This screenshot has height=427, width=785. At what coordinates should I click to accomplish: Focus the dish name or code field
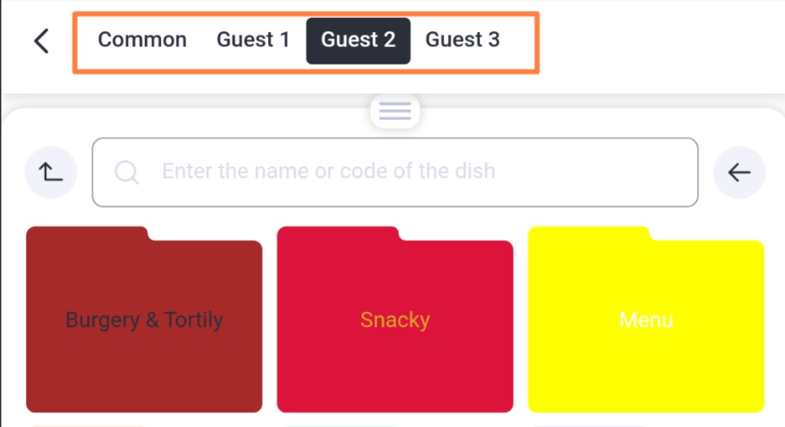[395, 172]
